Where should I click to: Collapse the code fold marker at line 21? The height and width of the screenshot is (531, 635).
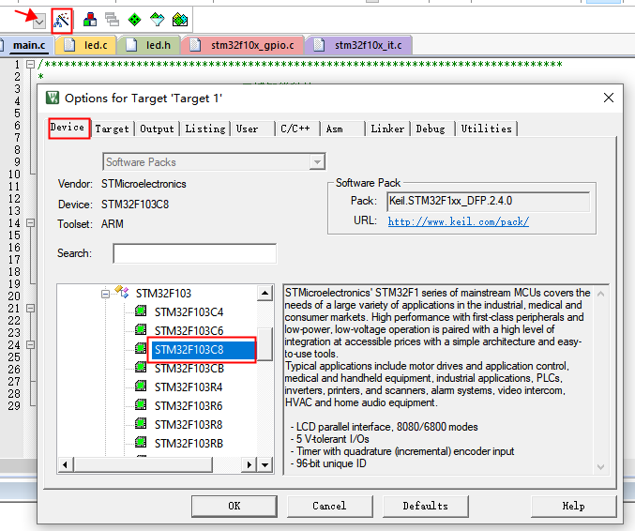pyautogui.click(x=30, y=309)
